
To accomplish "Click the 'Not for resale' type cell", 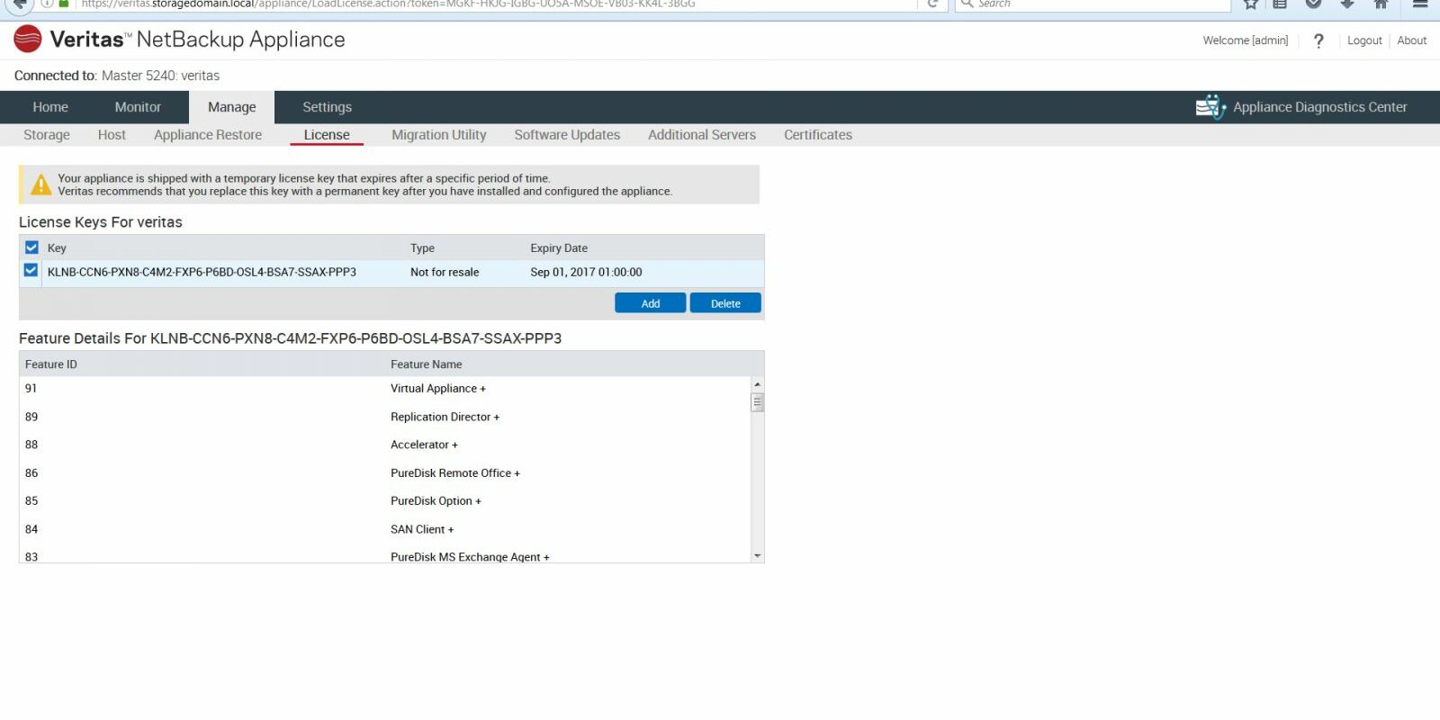I will pyautogui.click(x=445, y=272).
